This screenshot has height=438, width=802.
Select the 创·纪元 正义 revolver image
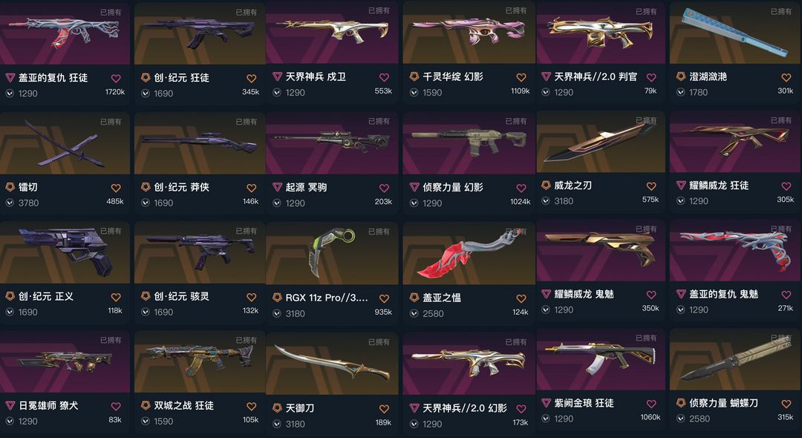click(65, 252)
